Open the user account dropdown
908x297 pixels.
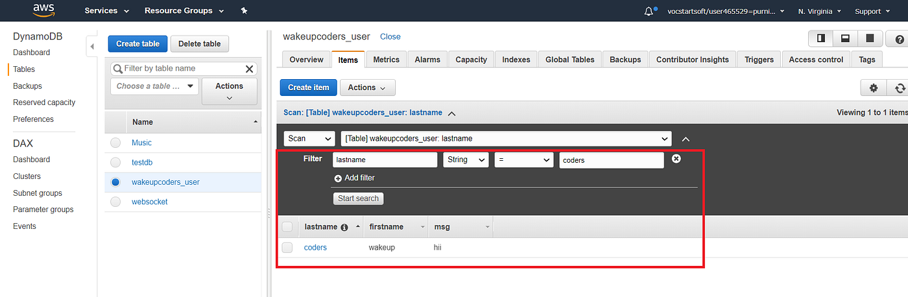coord(726,11)
